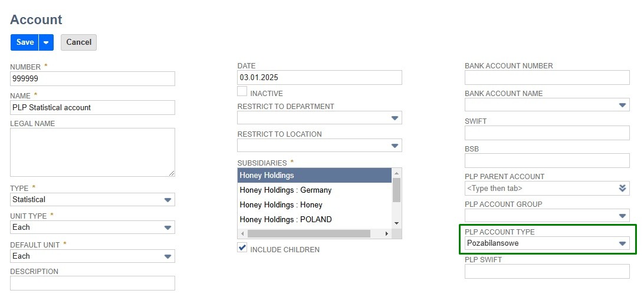The height and width of the screenshot is (297, 644).
Task: Expand the PLP Account Type dropdown
Action: click(622, 243)
